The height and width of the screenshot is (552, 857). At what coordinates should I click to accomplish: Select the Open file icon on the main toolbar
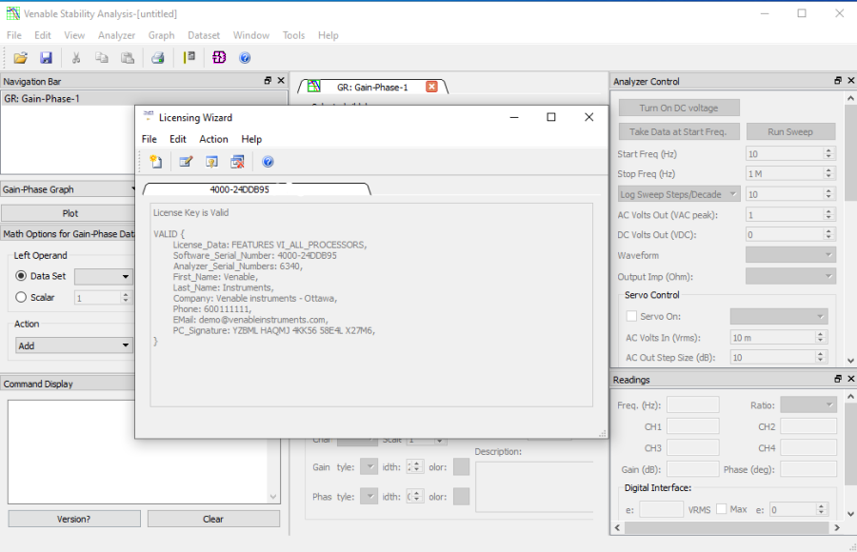pyautogui.click(x=20, y=57)
